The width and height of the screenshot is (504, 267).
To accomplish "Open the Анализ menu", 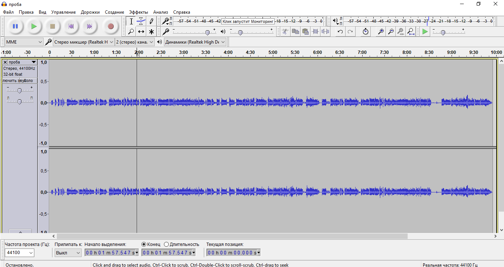I will pos(161,12).
